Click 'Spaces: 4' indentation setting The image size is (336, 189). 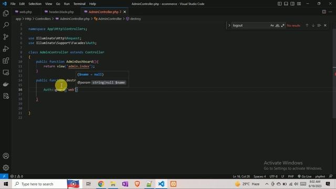[259, 176]
